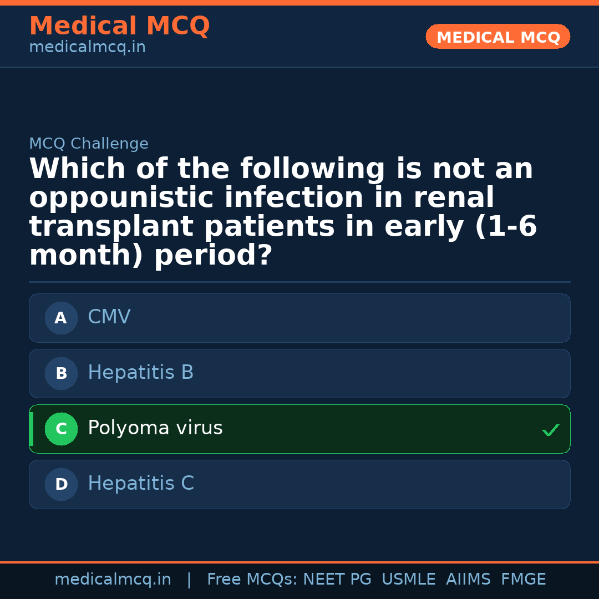Select the Hepatitis C answer text

(141, 484)
